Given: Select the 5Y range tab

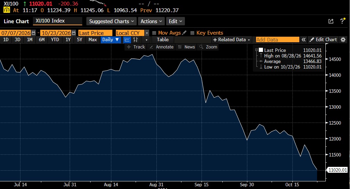Looking at the screenshot, I should click(x=79, y=40).
